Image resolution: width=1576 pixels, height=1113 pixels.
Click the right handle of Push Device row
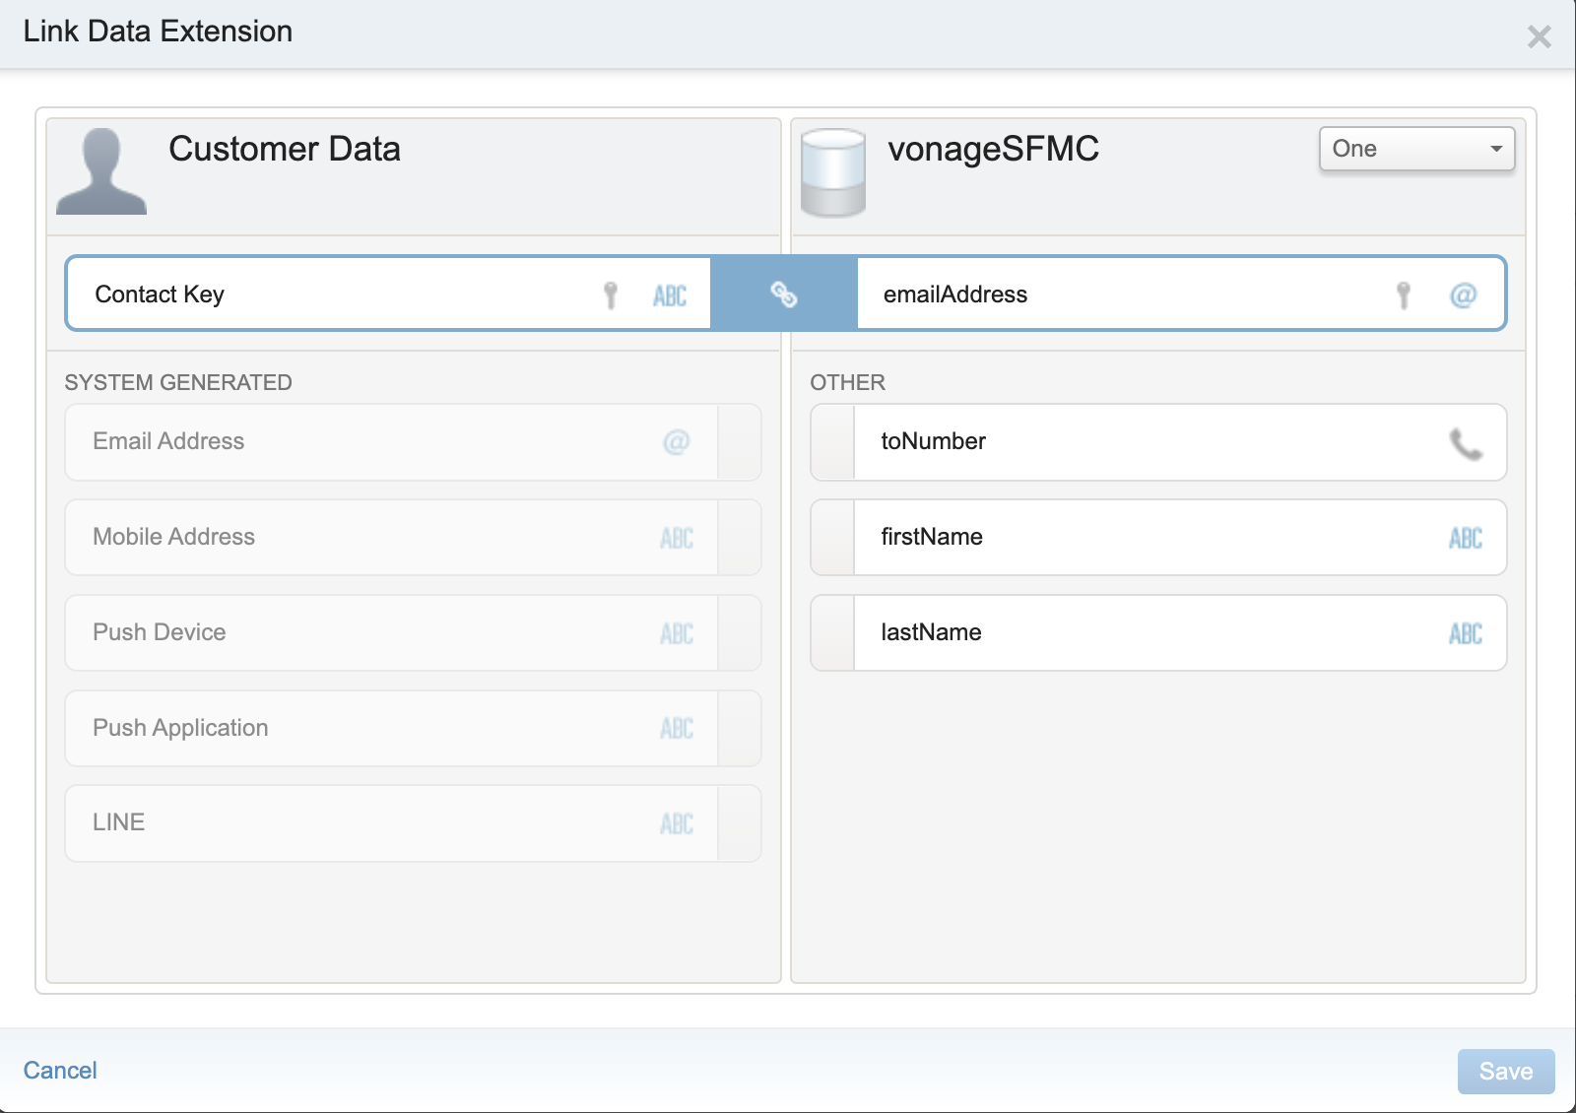[x=739, y=632]
